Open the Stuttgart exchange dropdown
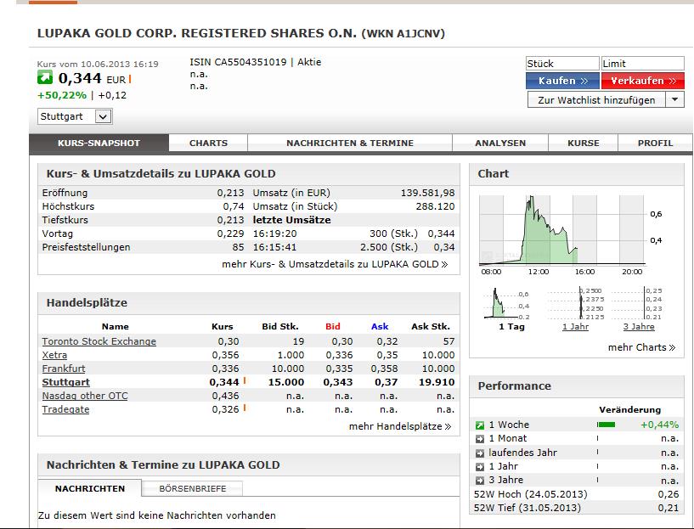694x529 pixels. click(75, 117)
